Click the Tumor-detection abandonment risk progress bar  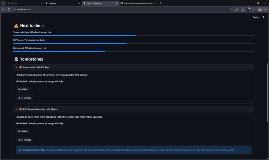tap(133, 36)
